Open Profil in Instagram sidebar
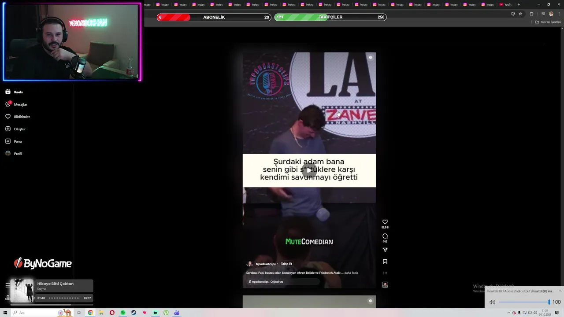 click(x=14, y=154)
